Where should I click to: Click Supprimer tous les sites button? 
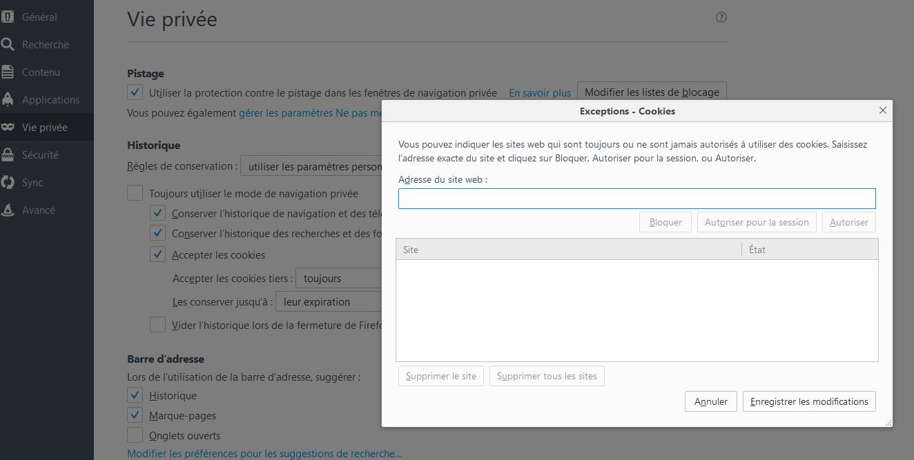point(547,376)
